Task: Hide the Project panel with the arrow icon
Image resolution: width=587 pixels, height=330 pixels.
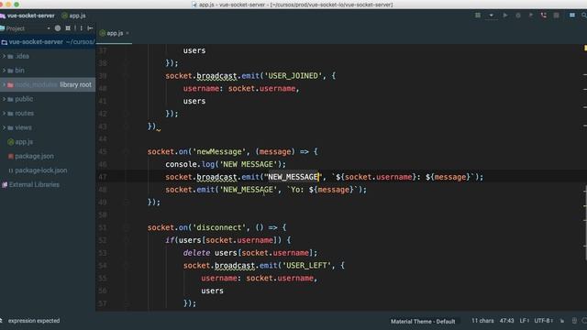Action: pos(90,28)
